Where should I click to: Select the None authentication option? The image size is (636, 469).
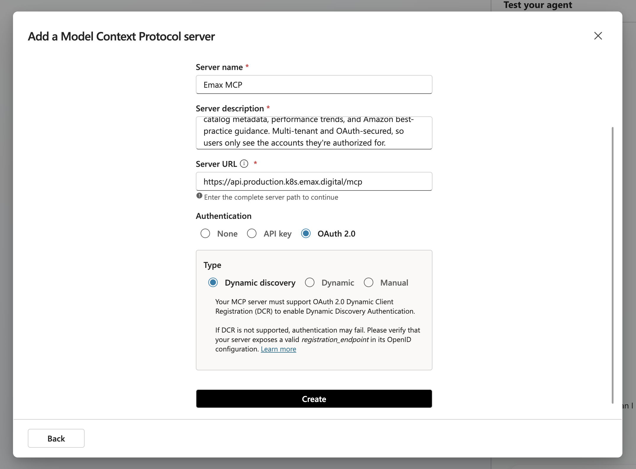pyautogui.click(x=205, y=234)
